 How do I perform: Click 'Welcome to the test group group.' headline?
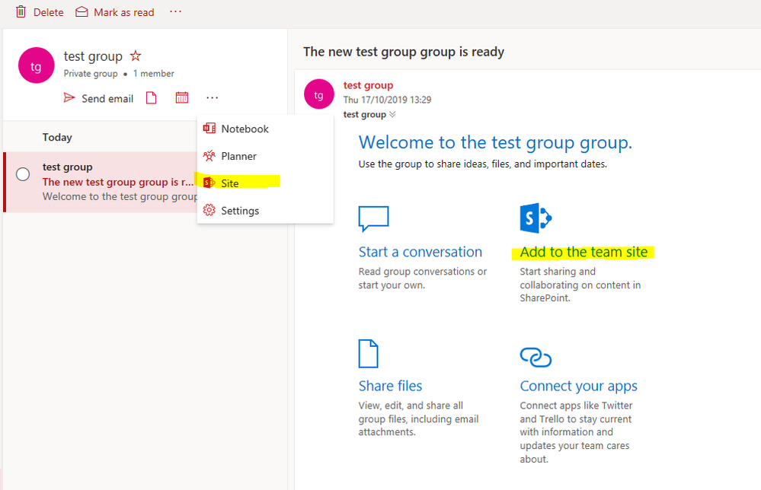click(495, 142)
